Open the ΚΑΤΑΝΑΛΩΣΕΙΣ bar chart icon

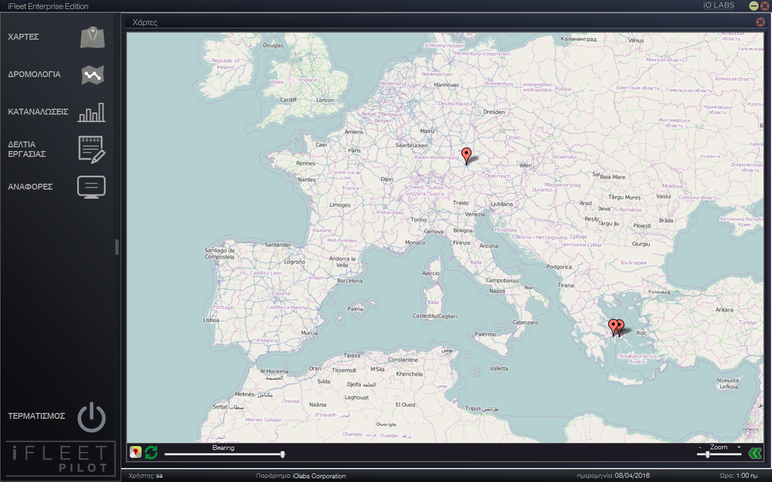(92, 112)
